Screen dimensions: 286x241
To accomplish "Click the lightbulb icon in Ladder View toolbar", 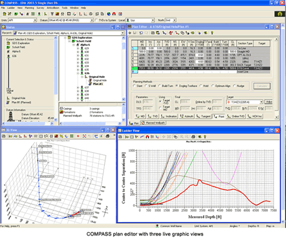I will [205, 136].
